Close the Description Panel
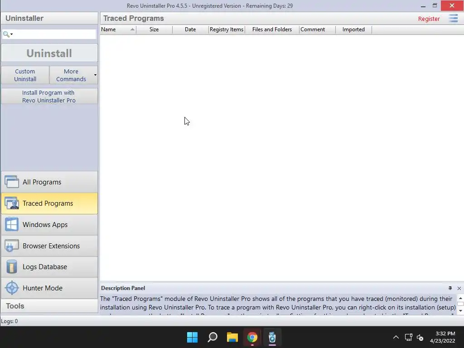Viewport: 464px width, 348px height. (459, 288)
